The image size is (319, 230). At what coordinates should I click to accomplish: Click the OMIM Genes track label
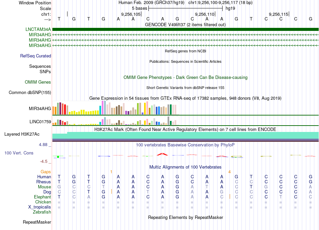point(38,82)
